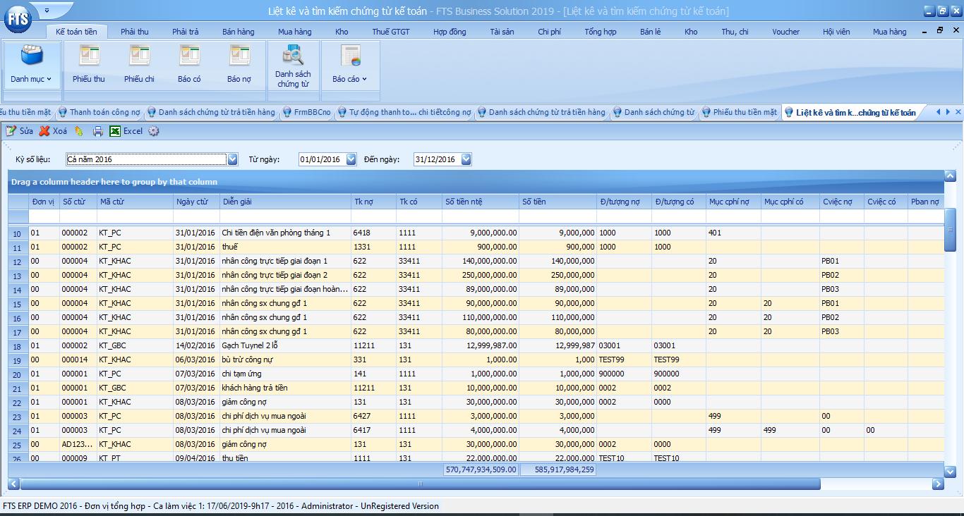Open the Báo nợ form
The height and width of the screenshot is (516, 964).
(x=239, y=66)
